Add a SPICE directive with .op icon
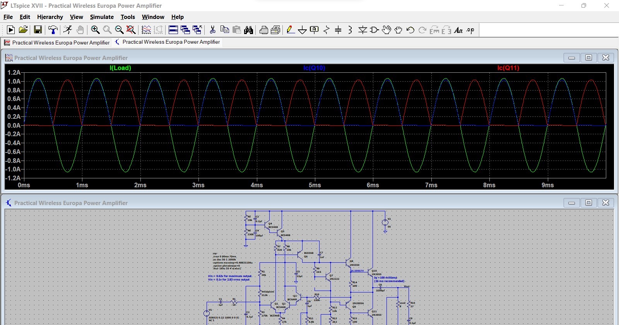Image resolution: width=619 pixels, height=325 pixels. (470, 30)
